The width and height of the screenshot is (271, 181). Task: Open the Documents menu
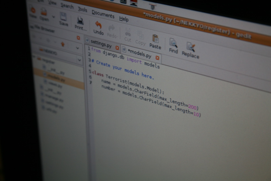point(103,14)
